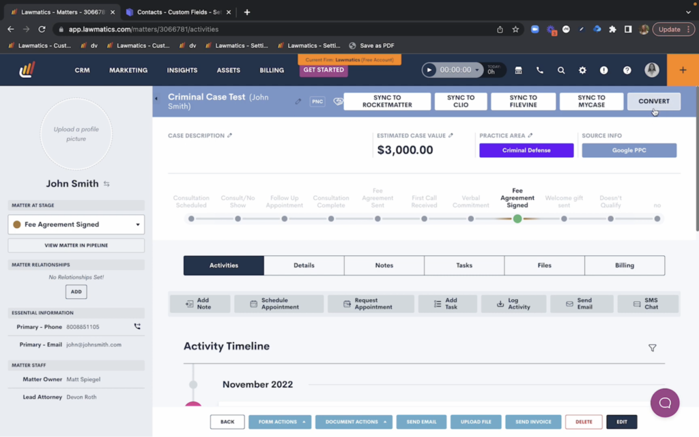The width and height of the screenshot is (699, 437).
Task: Click Request Appointment action
Action: tap(371, 304)
